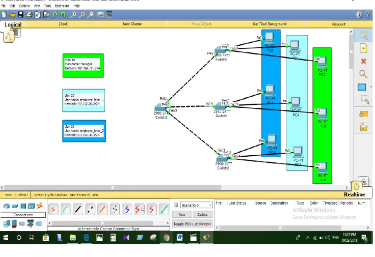Open the Drawing Palette icon

click(x=100, y=15)
